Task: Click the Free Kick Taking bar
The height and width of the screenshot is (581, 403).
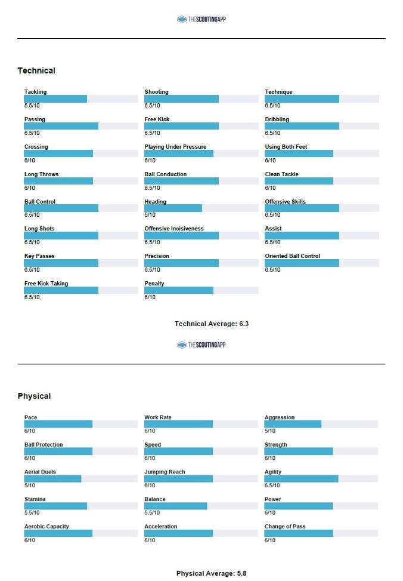Action: (x=80, y=290)
